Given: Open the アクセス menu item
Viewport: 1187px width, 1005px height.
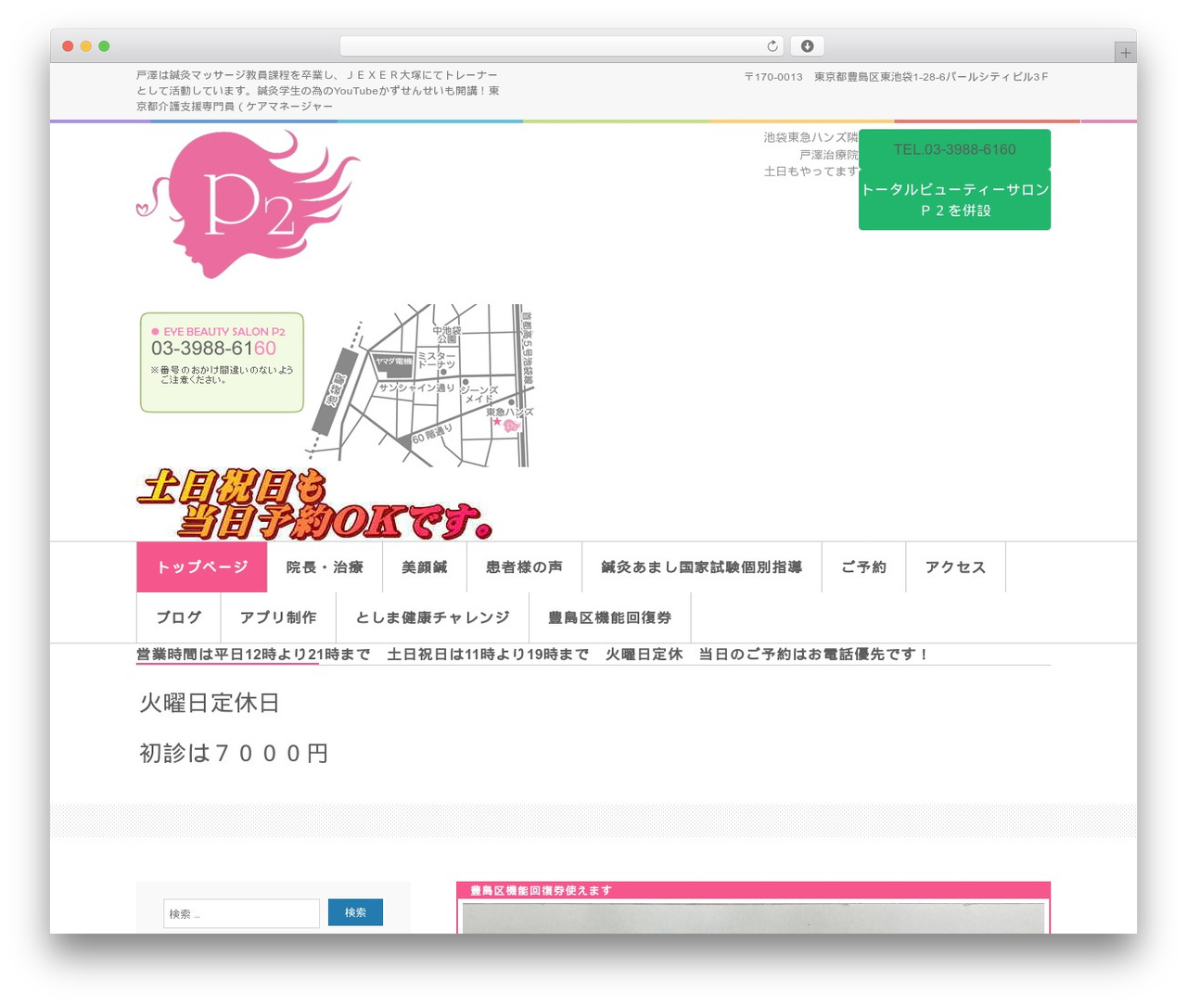Looking at the screenshot, I should [955, 567].
